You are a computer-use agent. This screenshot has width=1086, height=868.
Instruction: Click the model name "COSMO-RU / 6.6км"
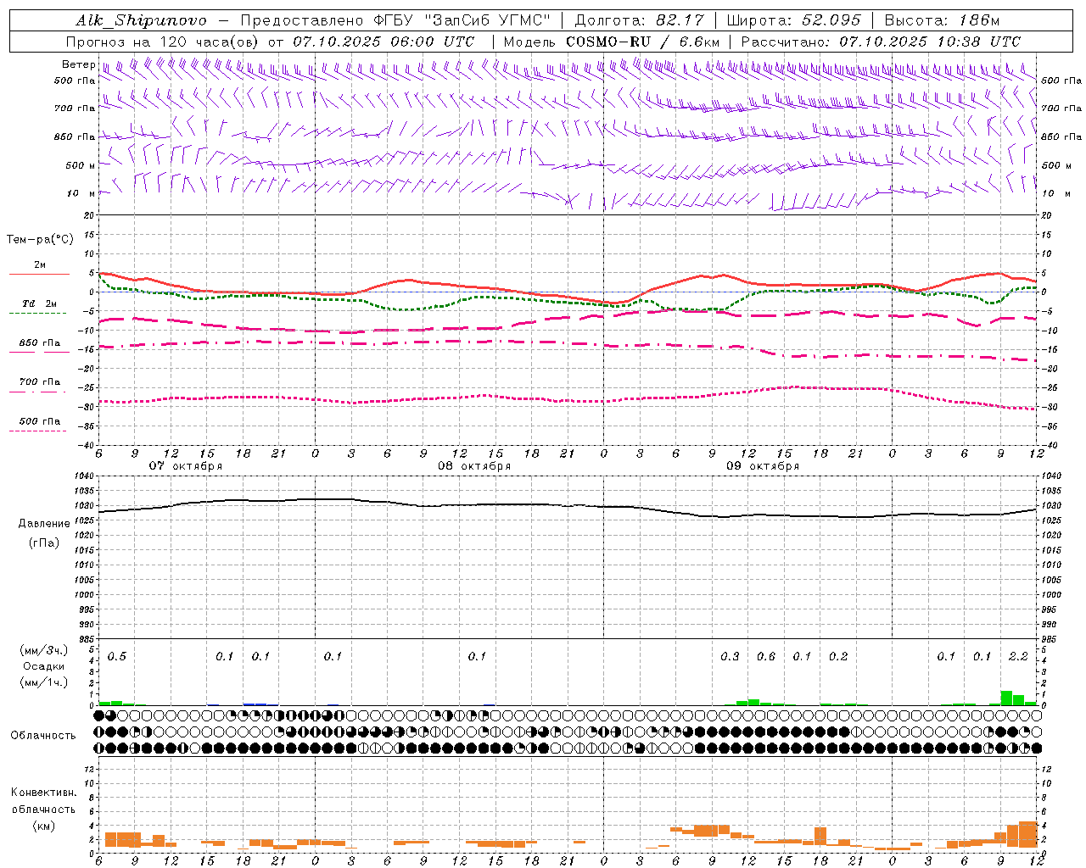[x=643, y=42]
